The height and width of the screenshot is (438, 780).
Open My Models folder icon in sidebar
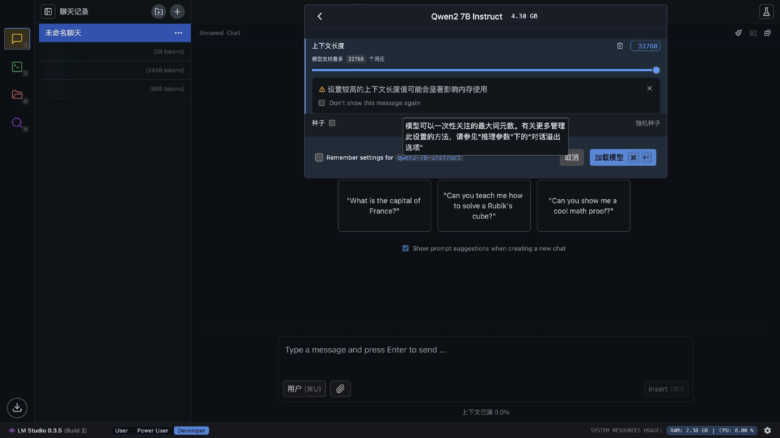pos(17,95)
